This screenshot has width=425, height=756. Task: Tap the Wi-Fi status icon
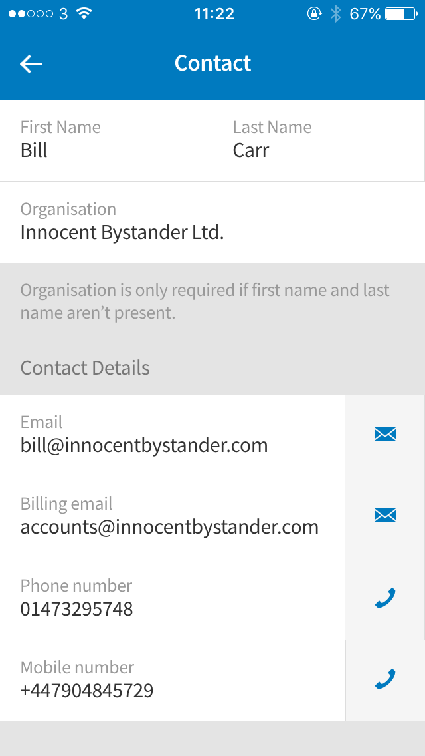(84, 13)
